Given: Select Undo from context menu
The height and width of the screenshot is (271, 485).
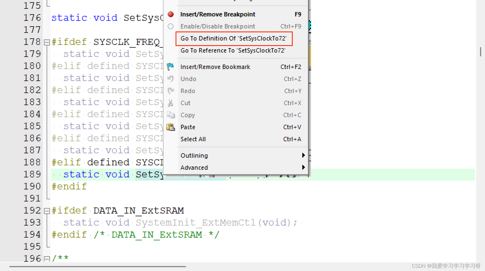Looking at the screenshot, I should point(236,79).
